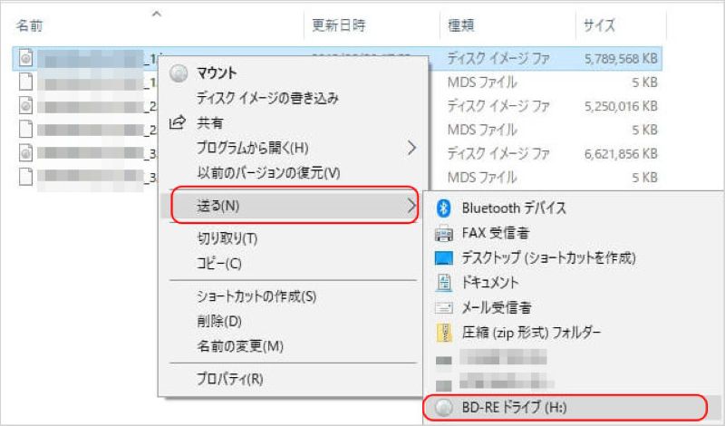Select ショートカットの作成(S)
The height and width of the screenshot is (426, 725).
256,296
